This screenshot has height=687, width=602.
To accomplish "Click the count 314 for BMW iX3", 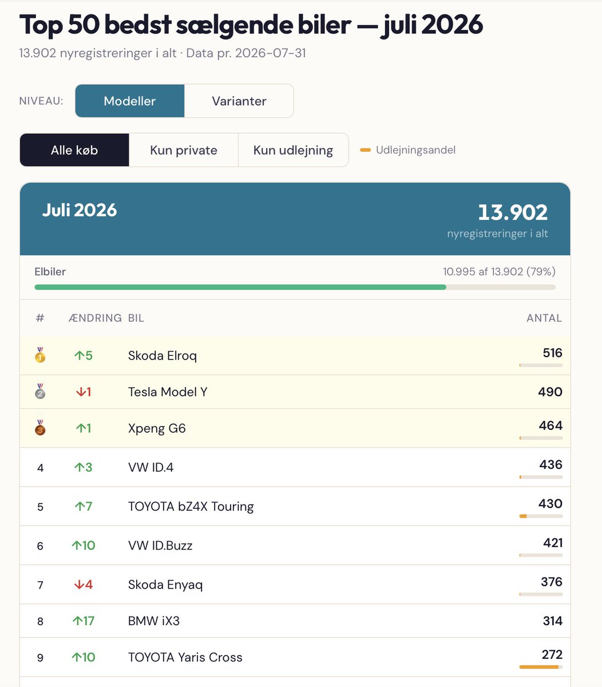I will click(x=552, y=621).
